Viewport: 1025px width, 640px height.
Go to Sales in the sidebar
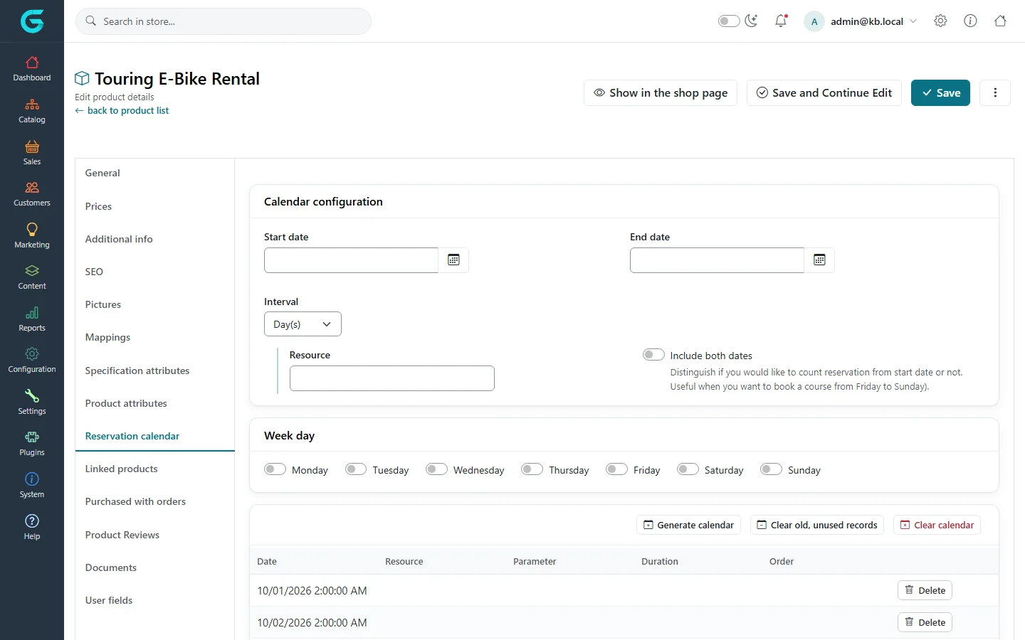pos(32,153)
